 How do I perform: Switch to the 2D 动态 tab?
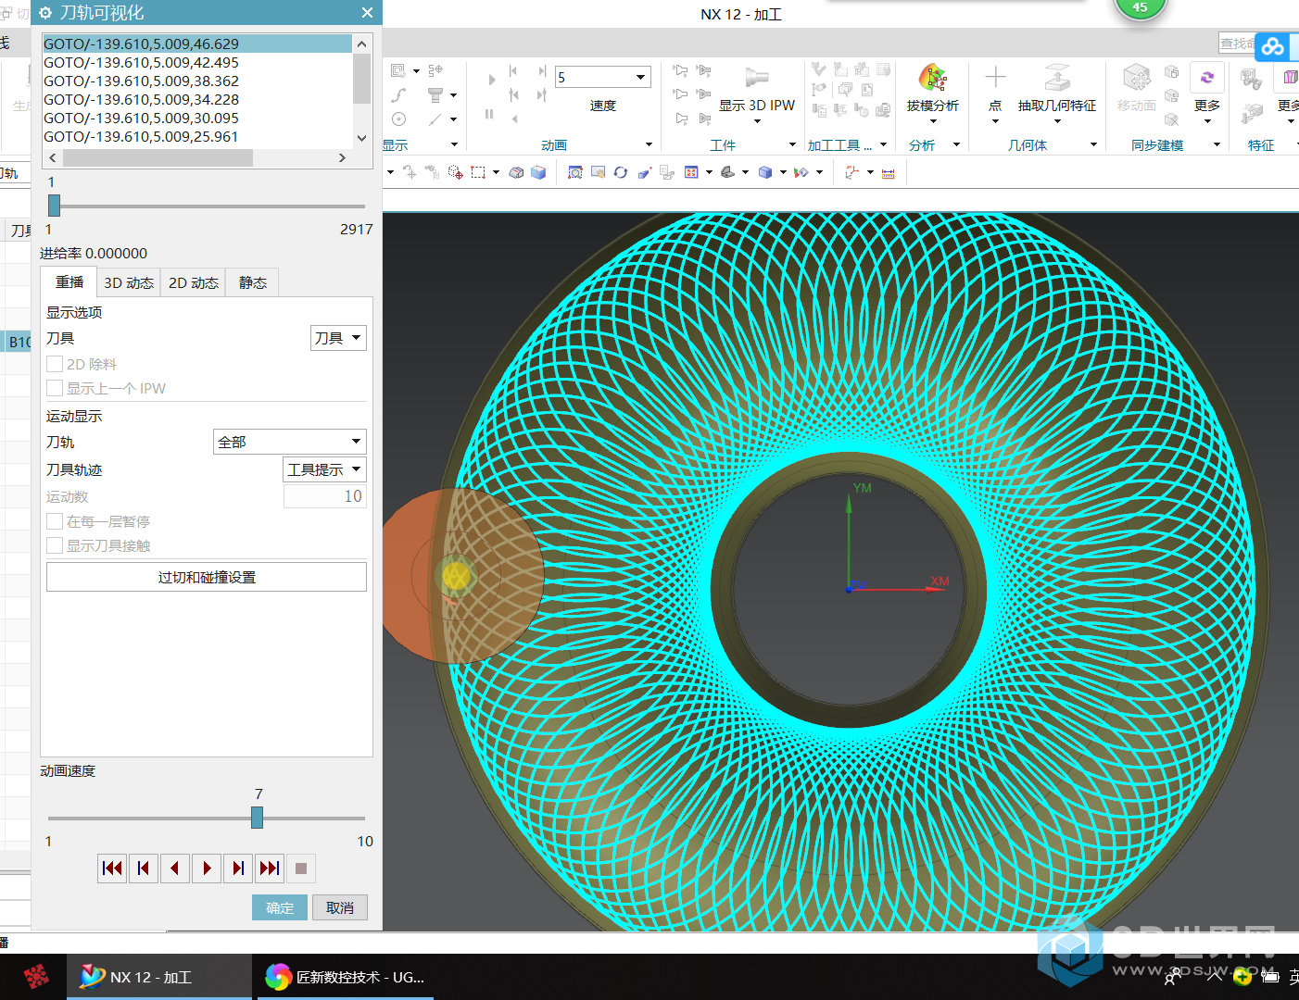(194, 283)
